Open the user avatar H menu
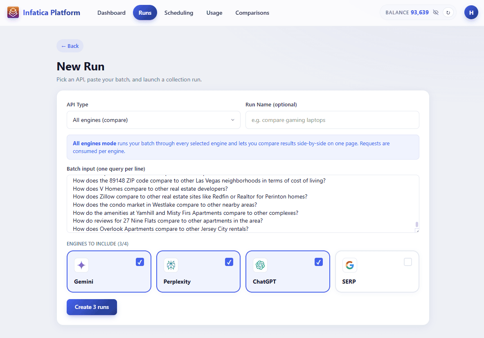484x338 pixels. coord(471,12)
